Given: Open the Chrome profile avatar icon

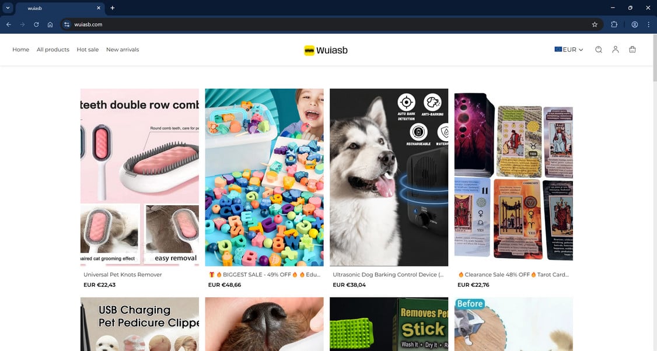Looking at the screenshot, I should pyautogui.click(x=635, y=24).
